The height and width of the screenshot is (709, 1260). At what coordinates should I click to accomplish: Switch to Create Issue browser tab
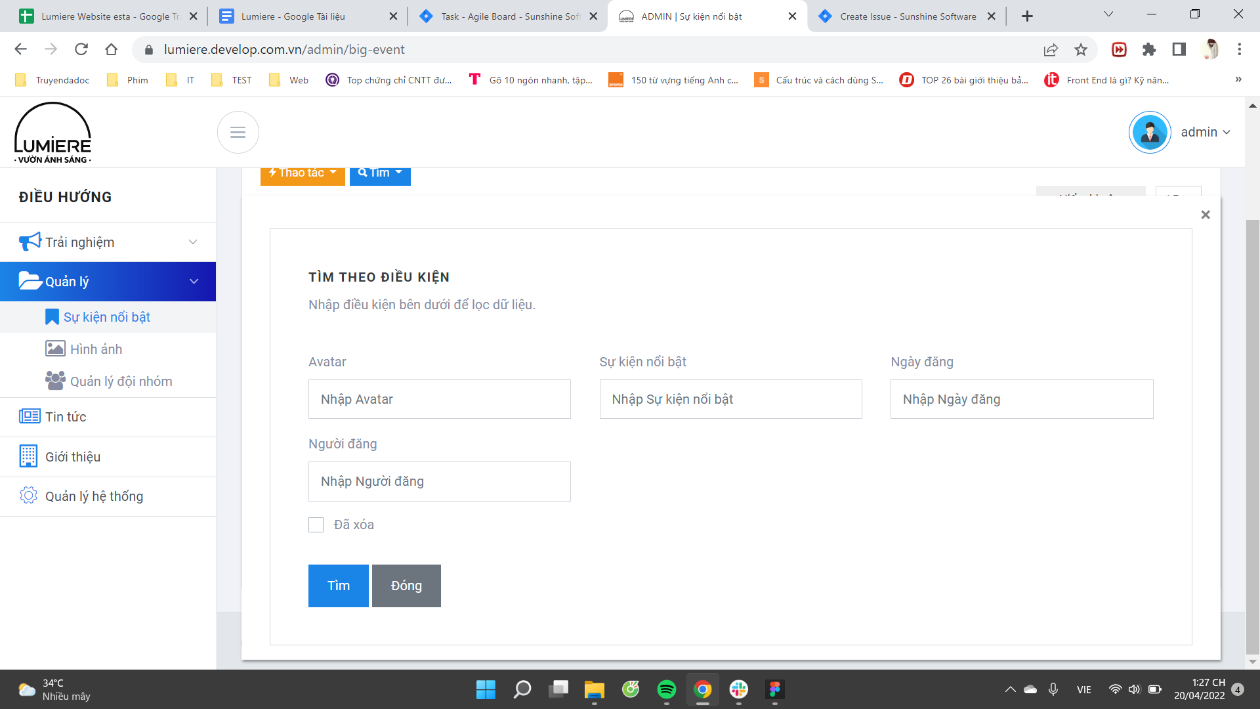pos(907,16)
